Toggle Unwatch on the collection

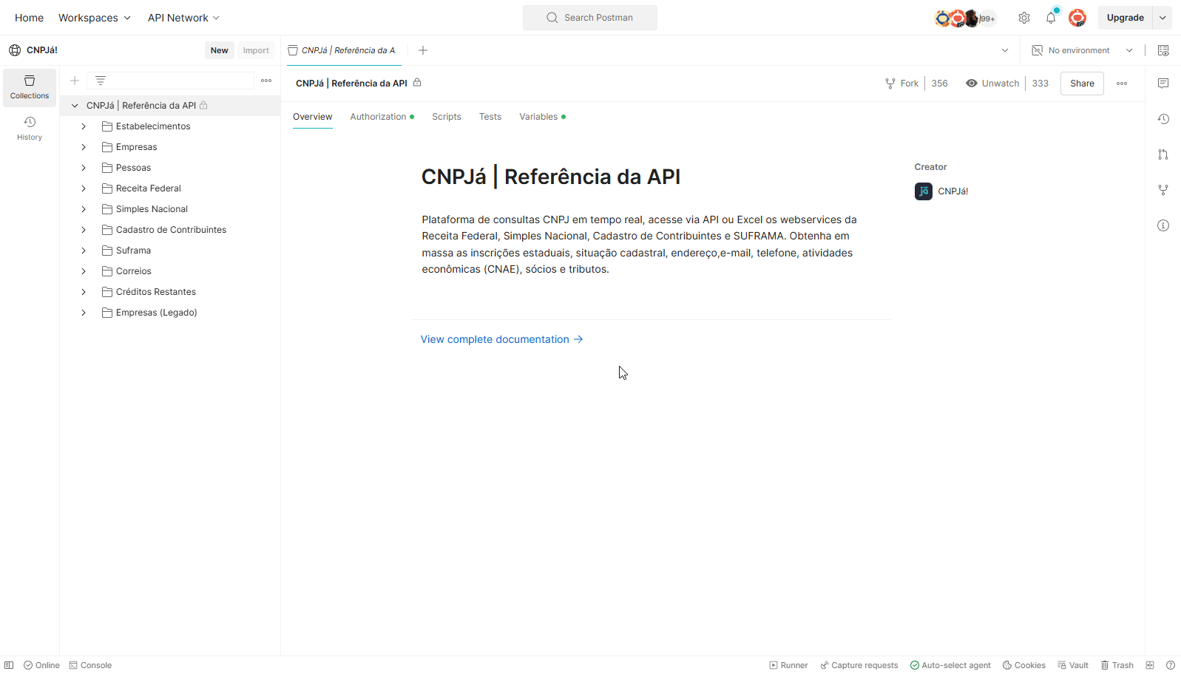(x=992, y=84)
